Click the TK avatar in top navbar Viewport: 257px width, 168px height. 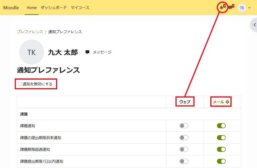242,8
